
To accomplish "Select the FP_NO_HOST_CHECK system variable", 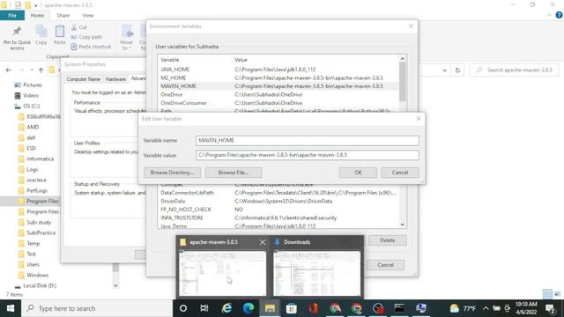I will click(x=278, y=210).
